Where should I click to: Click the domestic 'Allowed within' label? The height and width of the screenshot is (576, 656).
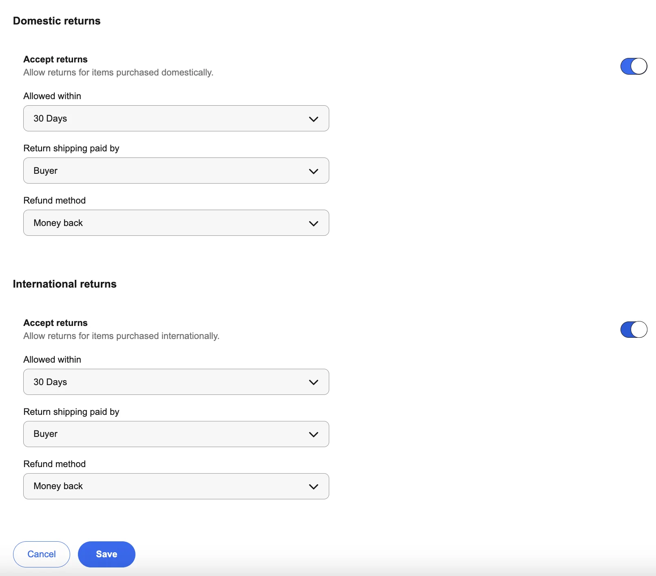(x=52, y=96)
